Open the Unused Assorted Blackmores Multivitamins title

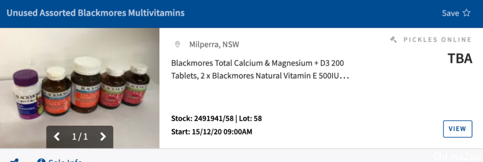[x=96, y=13]
